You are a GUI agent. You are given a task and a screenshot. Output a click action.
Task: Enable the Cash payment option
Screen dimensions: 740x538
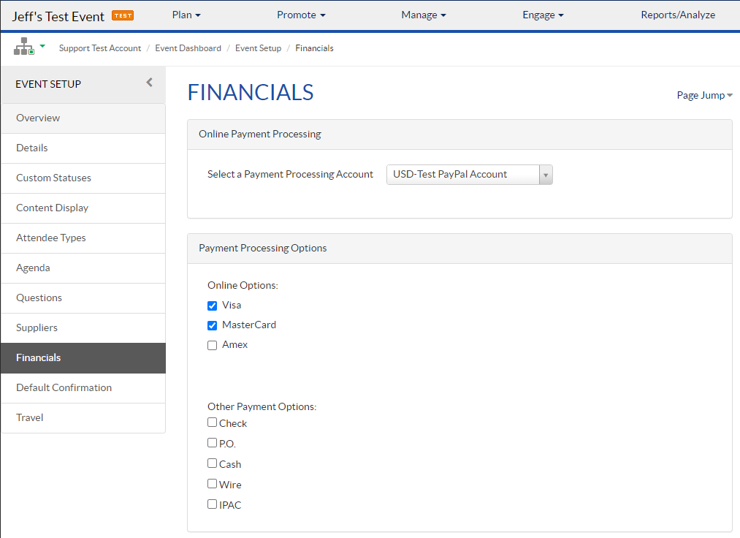click(213, 463)
